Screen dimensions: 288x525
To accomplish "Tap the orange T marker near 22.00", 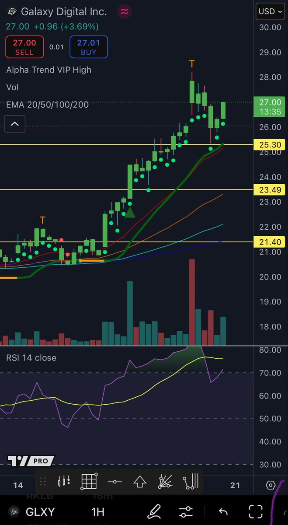I will point(43,220).
